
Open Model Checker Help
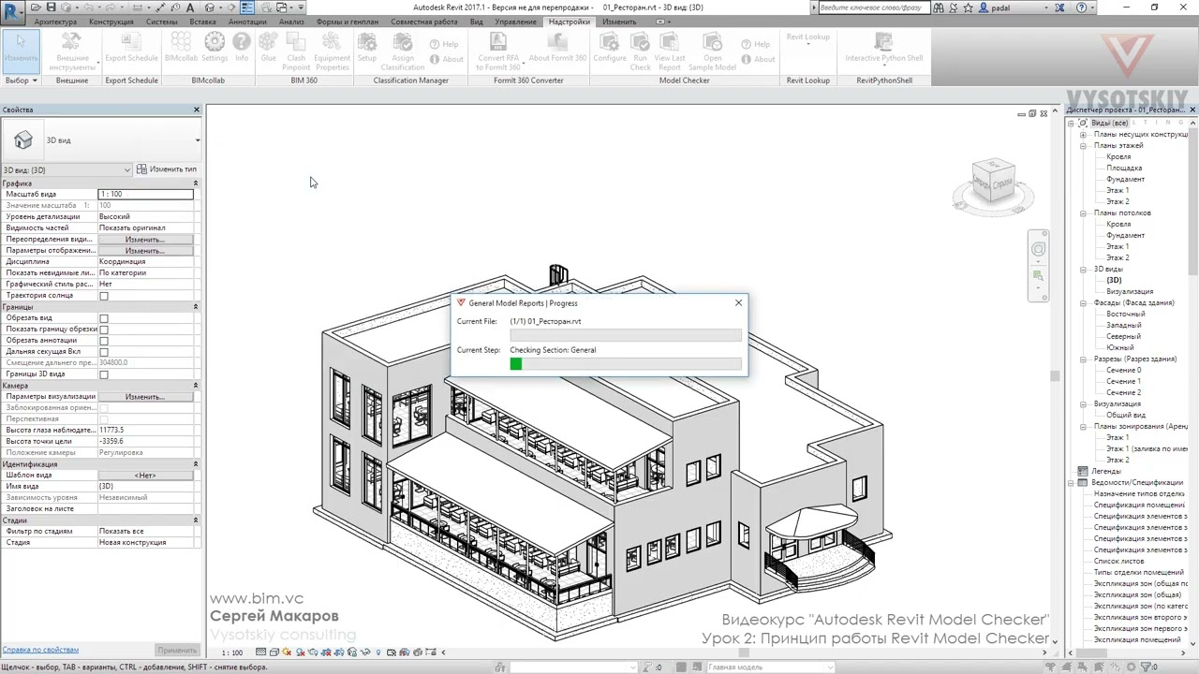pyautogui.click(x=756, y=44)
